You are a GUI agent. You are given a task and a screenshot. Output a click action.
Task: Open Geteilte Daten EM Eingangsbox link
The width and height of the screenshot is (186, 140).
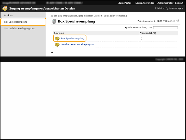coord(77,45)
